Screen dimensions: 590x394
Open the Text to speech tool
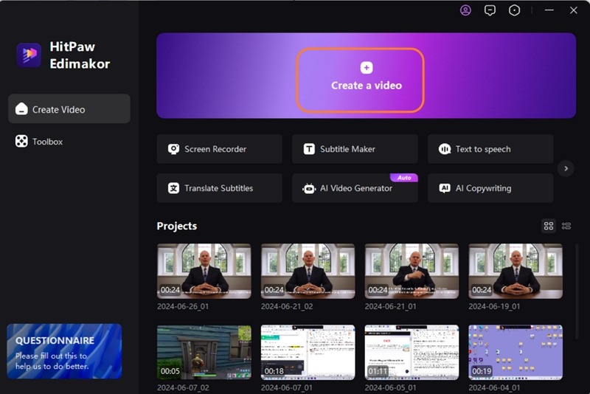point(490,149)
